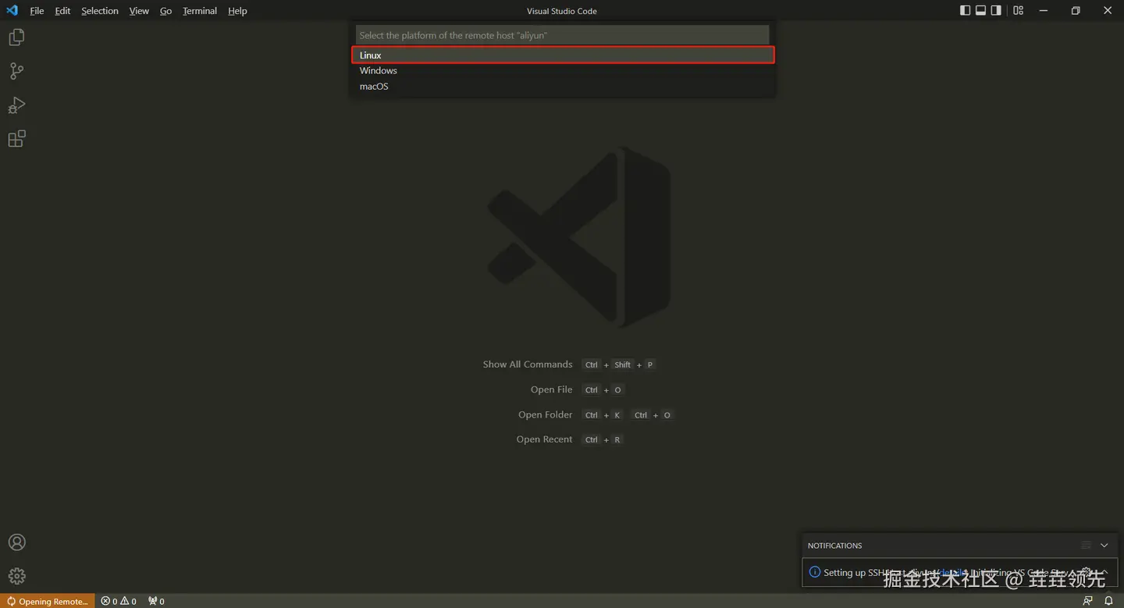Click the errors and warnings status indicator
The height and width of the screenshot is (608, 1124).
[119, 601]
